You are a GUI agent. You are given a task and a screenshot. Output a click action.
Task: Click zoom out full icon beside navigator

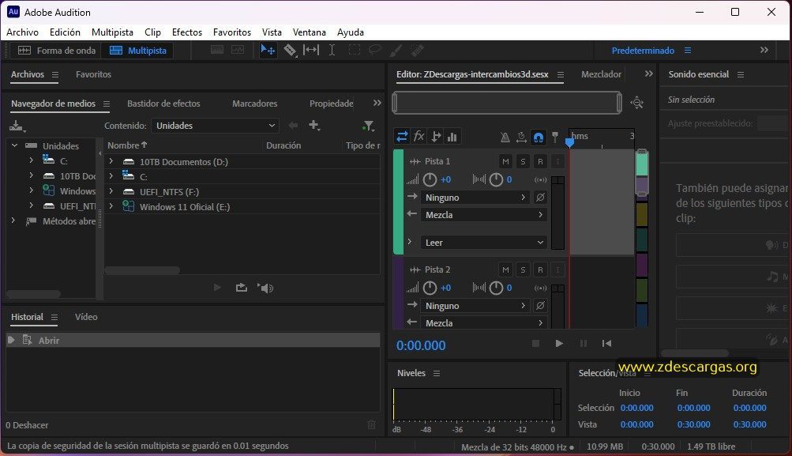637,103
